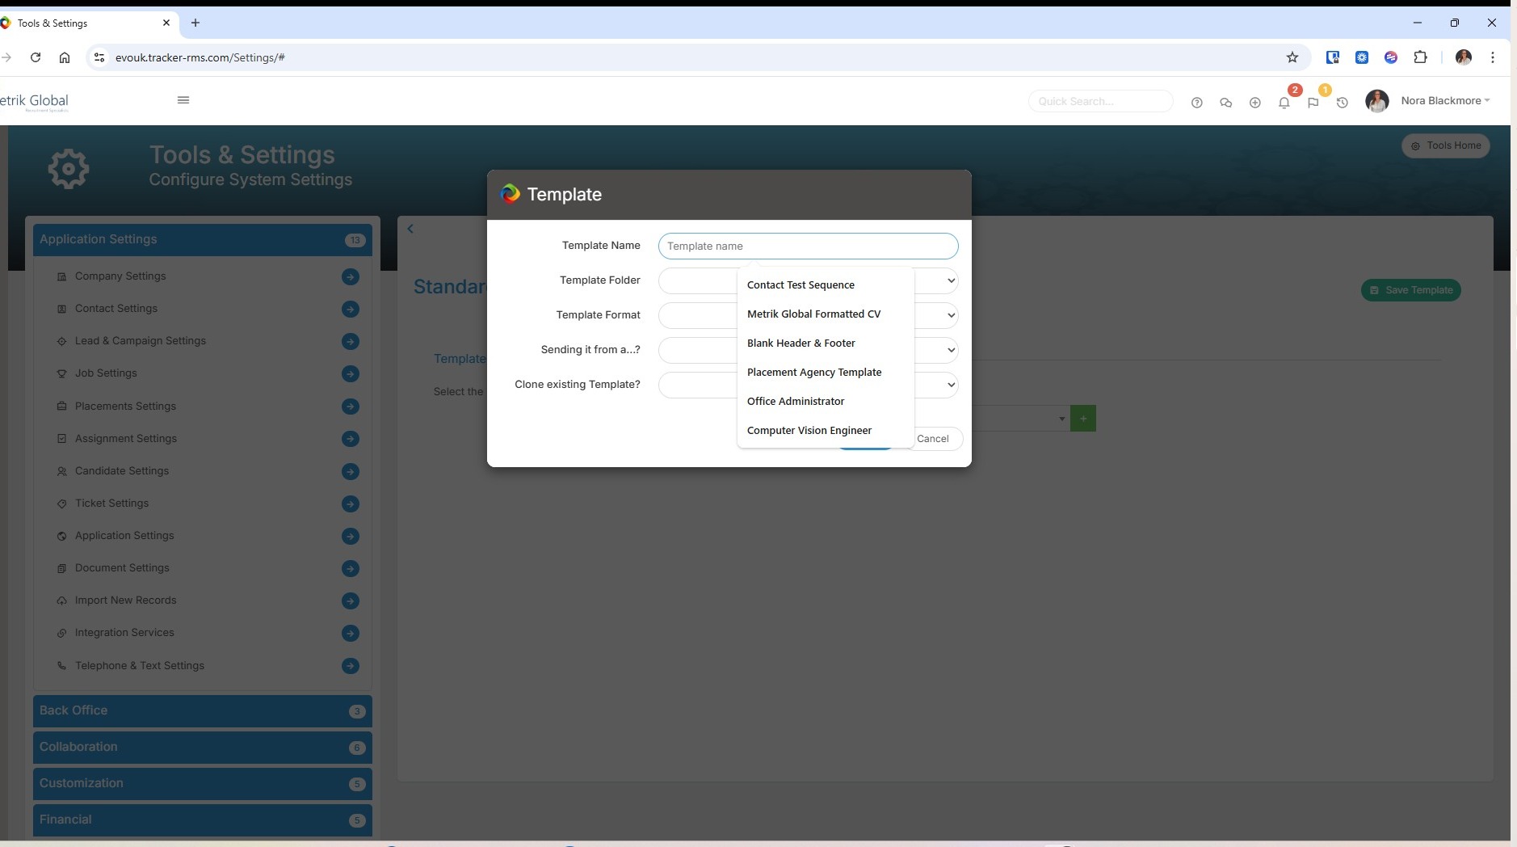The image size is (1517, 847).
Task: Click the back chevron above Standard heading
Action: point(410,229)
